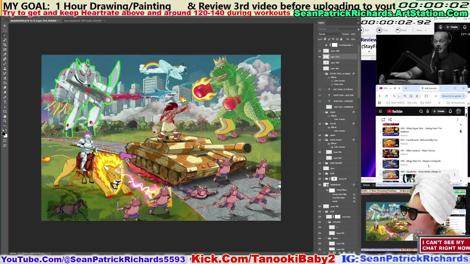Toggle visibility of MAKE SUN text layer

(x=319, y=101)
